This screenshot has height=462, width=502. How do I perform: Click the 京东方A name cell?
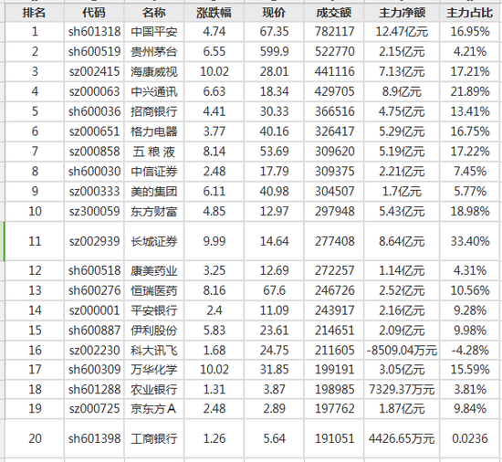pyautogui.click(x=154, y=409)
